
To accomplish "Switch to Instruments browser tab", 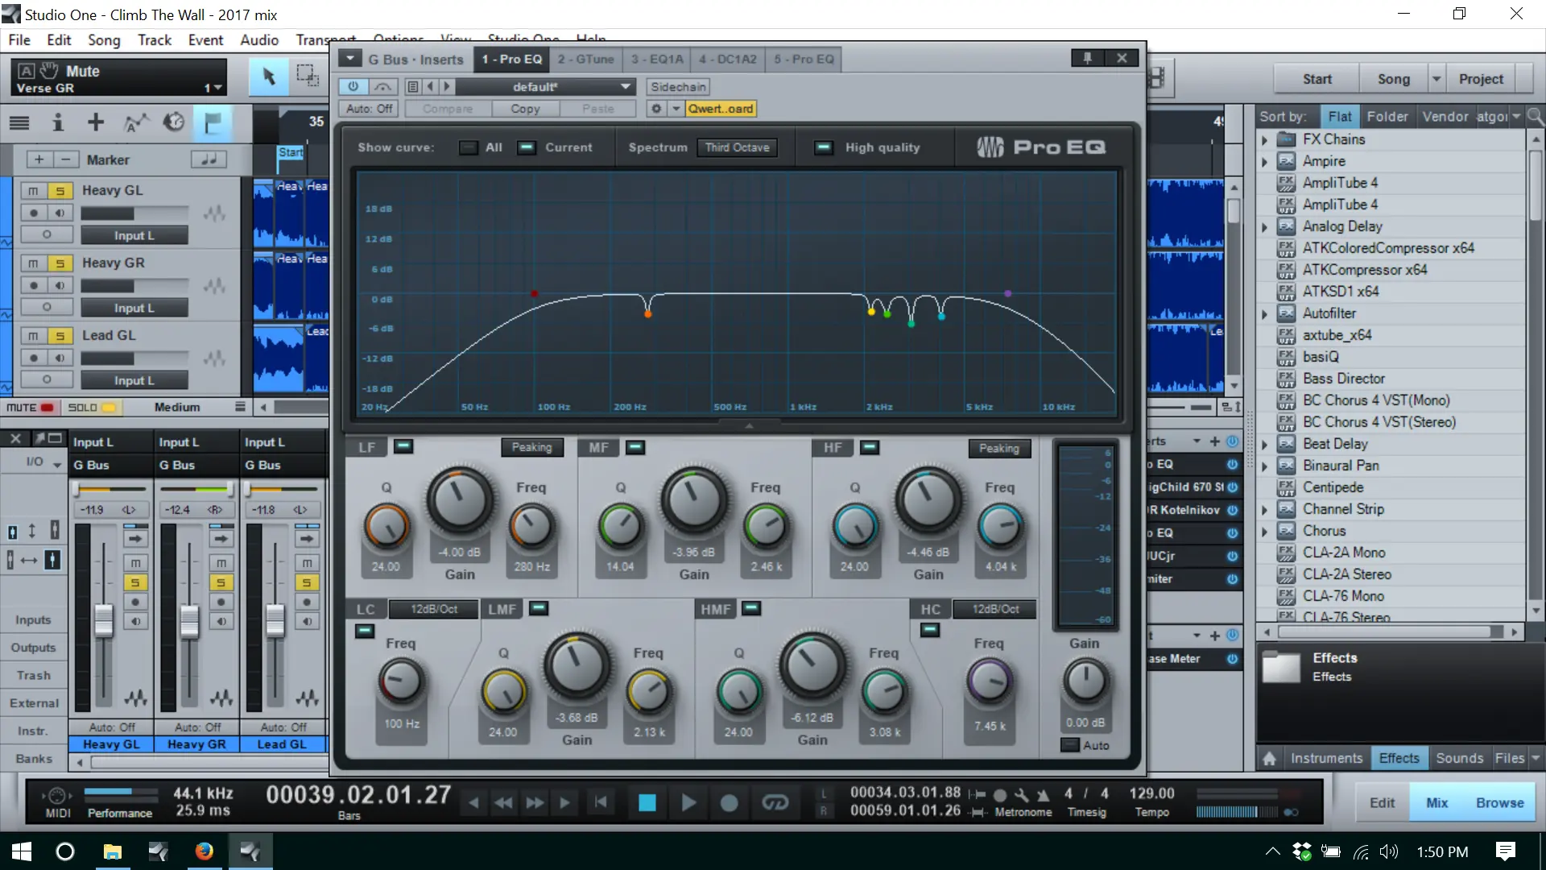I will click(1326, 758).
